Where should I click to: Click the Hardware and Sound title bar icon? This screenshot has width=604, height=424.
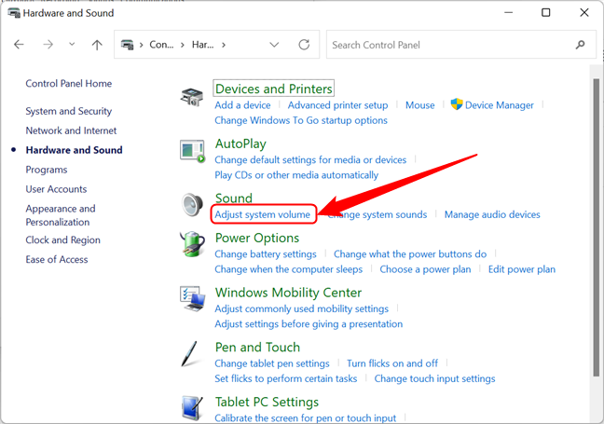pos(14,13)
